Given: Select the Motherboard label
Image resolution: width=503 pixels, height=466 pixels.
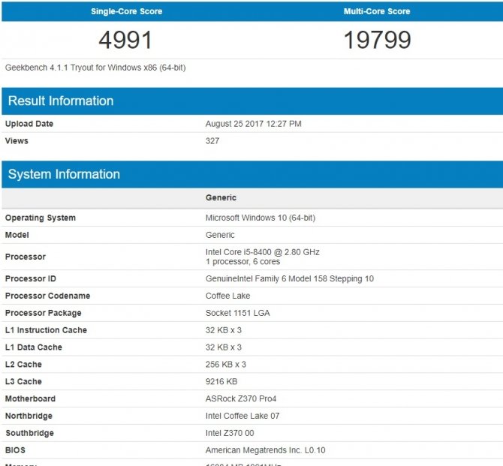Looking at the screenshot, I should tap(30, 398).
